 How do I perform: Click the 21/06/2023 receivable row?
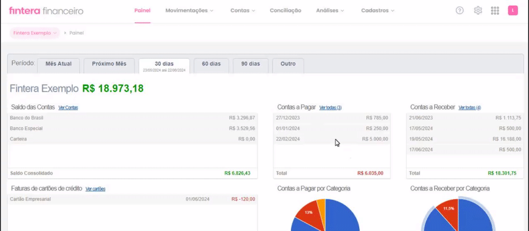point(465,118)
